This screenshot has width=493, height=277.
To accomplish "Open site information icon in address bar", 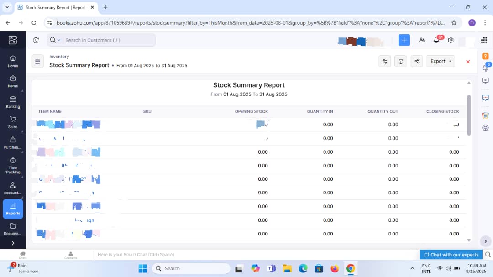I will (x=49, y=23).
